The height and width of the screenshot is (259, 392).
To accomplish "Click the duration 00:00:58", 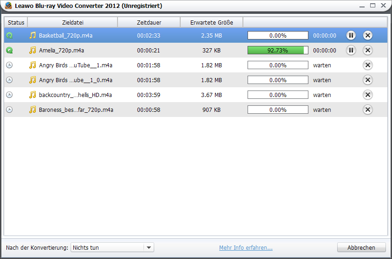I will click(x=149, y=110).
